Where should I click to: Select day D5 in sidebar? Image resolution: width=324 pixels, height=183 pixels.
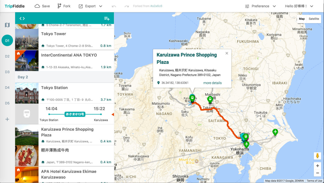pyautogui.click(x=7, y=103)
